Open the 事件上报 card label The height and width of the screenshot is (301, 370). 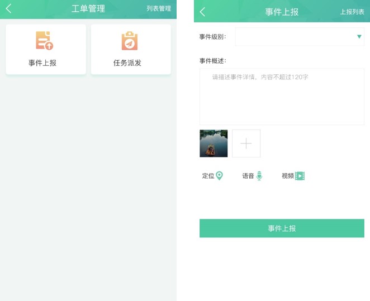point(42,63)
